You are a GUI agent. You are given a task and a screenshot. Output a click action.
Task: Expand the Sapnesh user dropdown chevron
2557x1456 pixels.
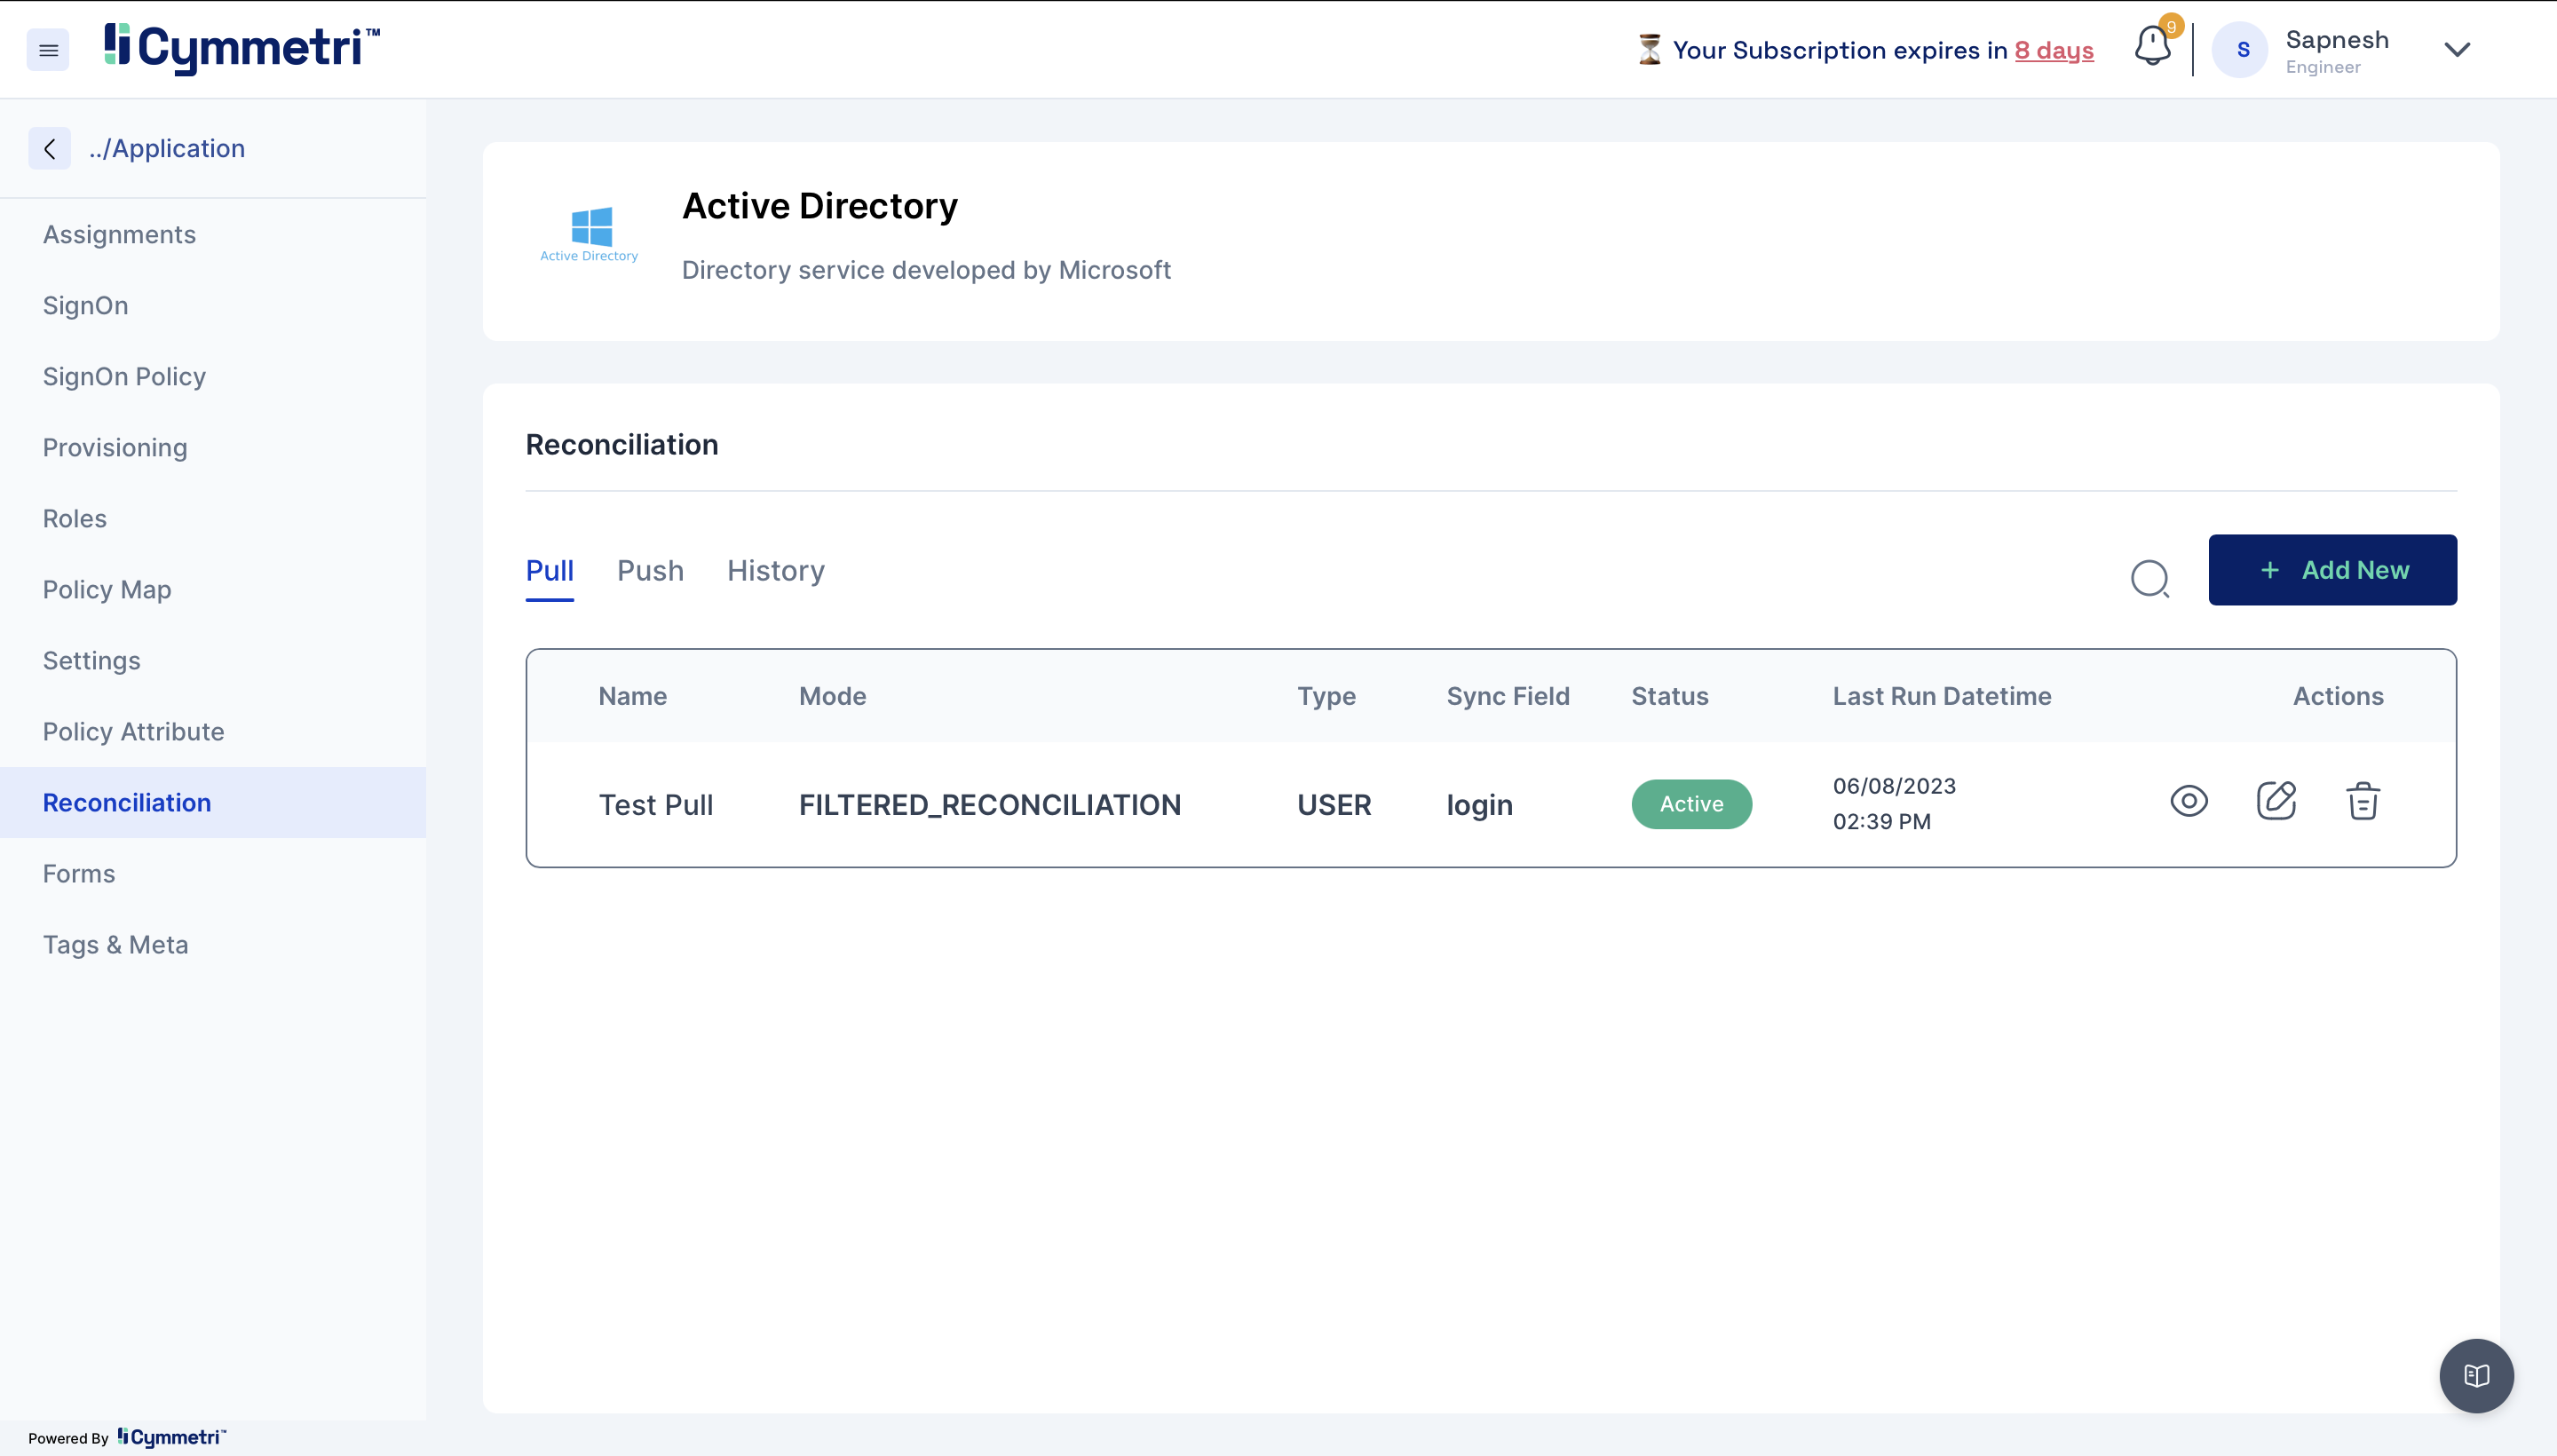2456,50
